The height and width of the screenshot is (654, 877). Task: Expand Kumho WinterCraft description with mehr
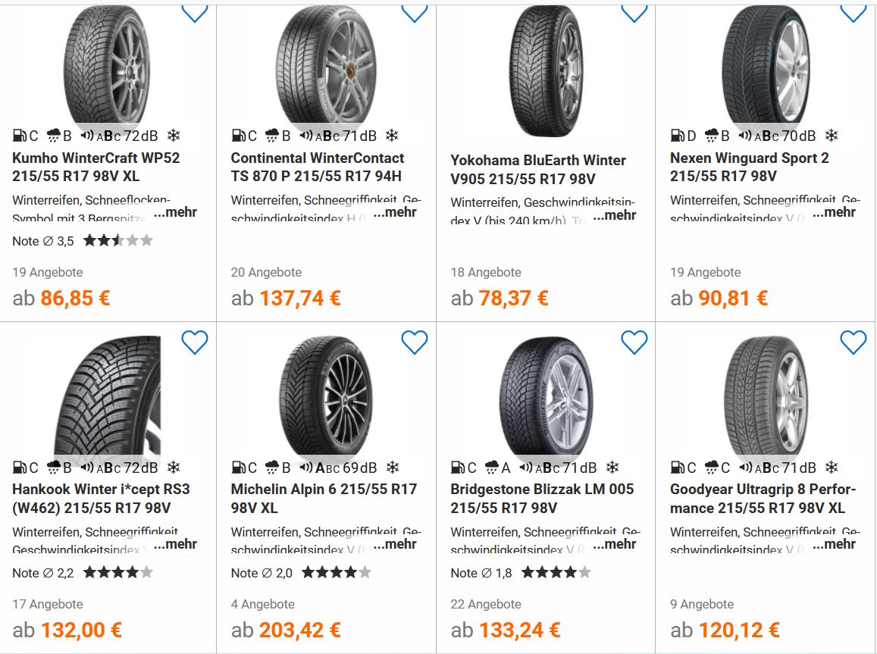pos(175,212)
